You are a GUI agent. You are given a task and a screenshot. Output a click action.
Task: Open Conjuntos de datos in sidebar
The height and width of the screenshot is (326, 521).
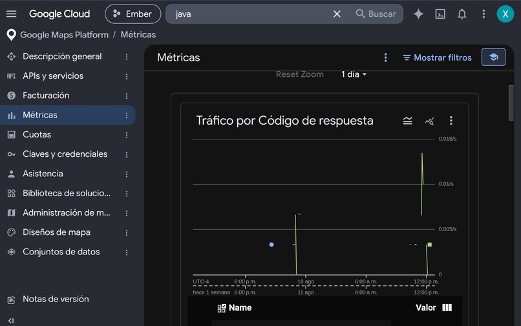coord(61,252)
